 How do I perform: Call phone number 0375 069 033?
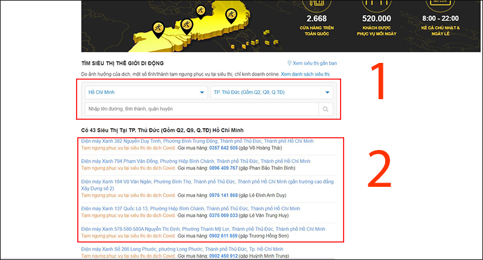223,215
